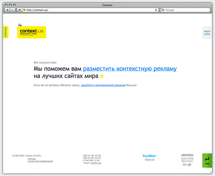Open the yellow клиентам side tab

tap(5, 32)
